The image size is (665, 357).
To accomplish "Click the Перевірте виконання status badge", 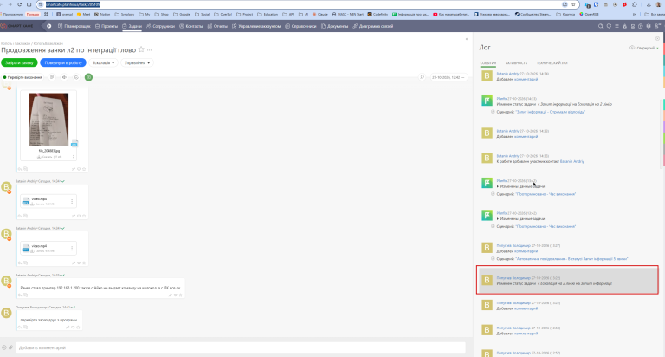I will point(23,77).
